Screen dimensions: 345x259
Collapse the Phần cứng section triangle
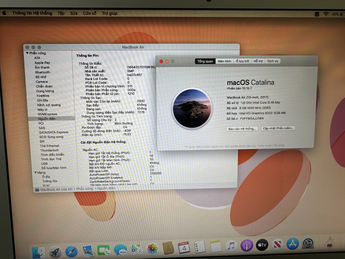[x=27, y=53]
